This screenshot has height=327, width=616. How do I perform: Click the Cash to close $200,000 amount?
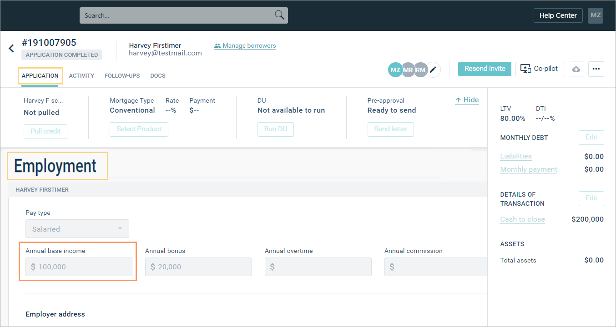tap(587, 219)
